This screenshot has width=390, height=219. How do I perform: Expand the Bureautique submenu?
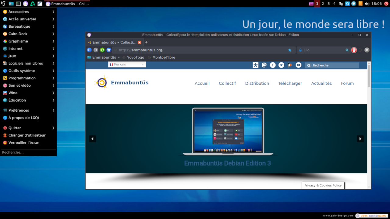[28, 26]
